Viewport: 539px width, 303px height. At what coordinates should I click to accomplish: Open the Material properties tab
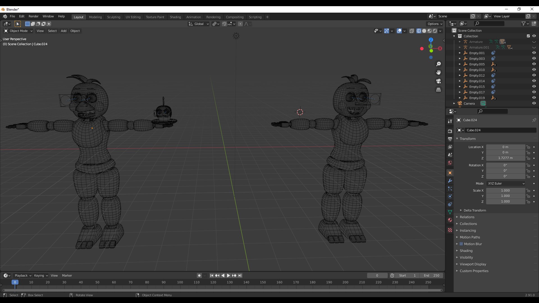[x=450, y=220]
